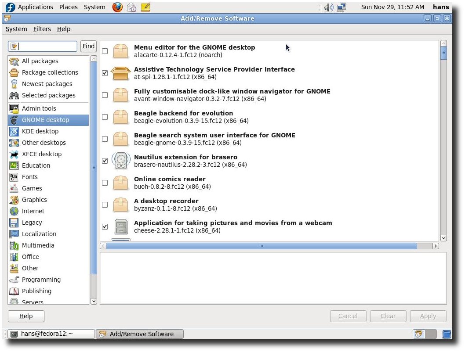Click the Clear button

click(388, 316)
